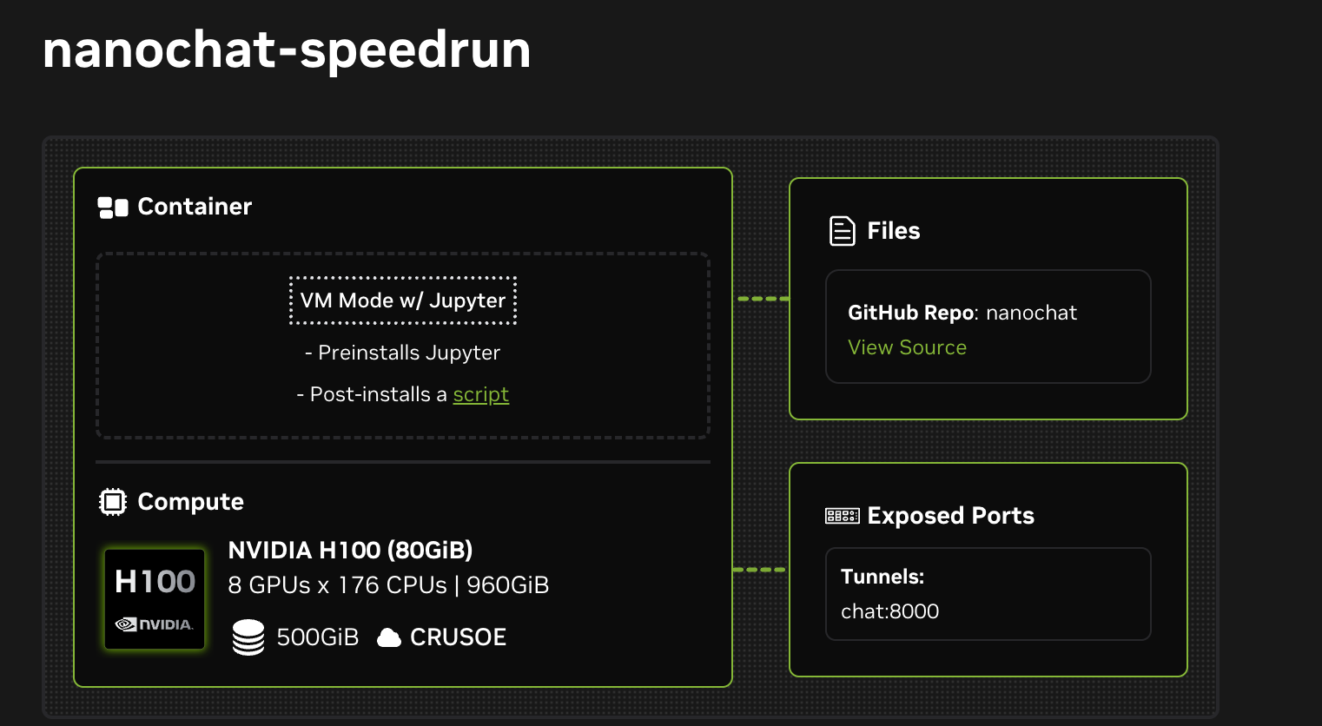Click the Compute chip icon
Image resolution: width=1322 pixels, height=726 pixels.
pos(113,502)
